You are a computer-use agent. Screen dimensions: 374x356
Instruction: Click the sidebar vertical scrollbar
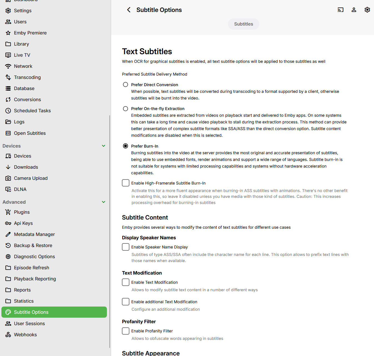(x=110, y=231)
